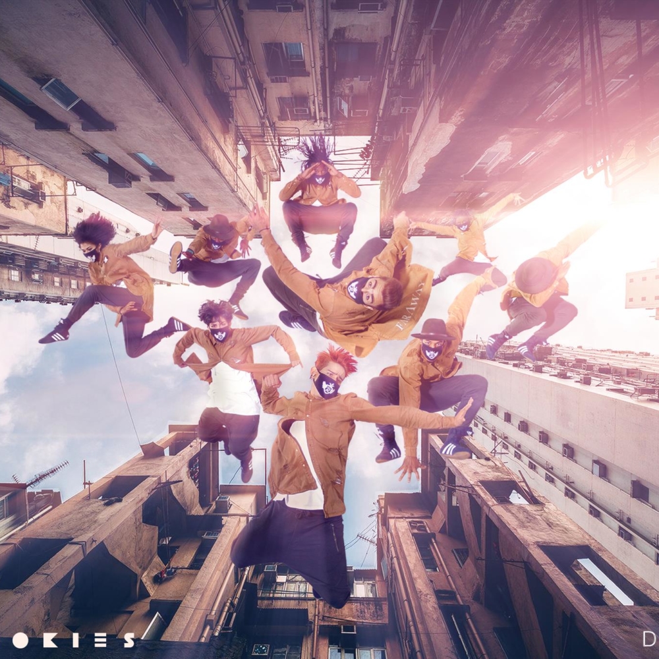Click the brown hat of the far-right dancer

[535, 275]
